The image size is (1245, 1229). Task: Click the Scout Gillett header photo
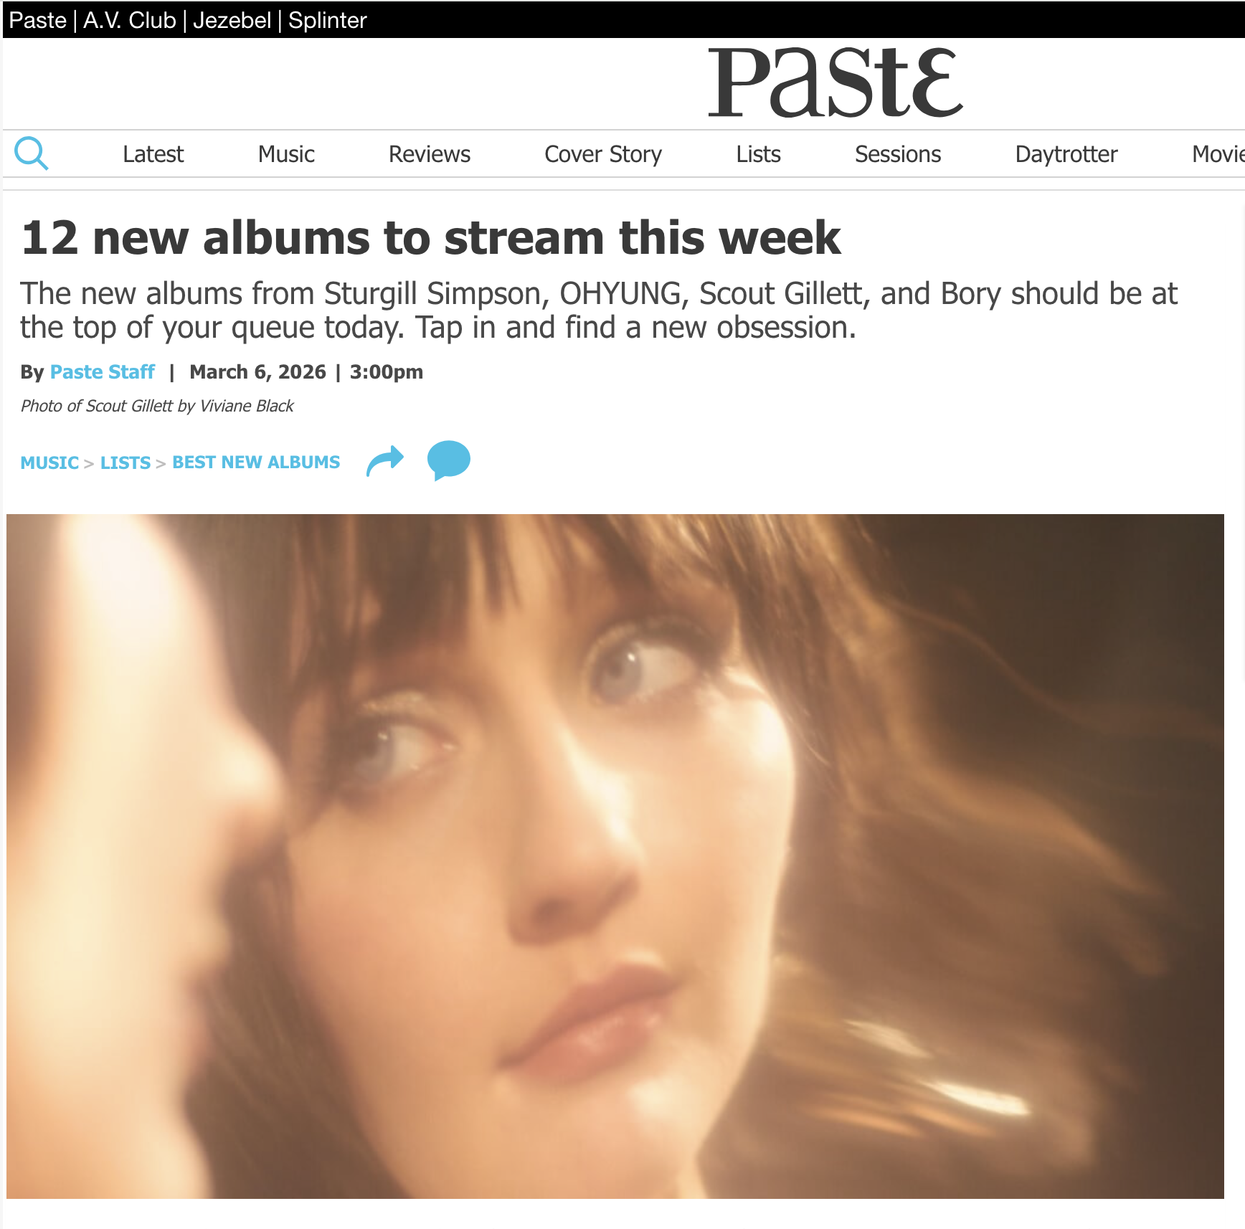tap(615, 856)
